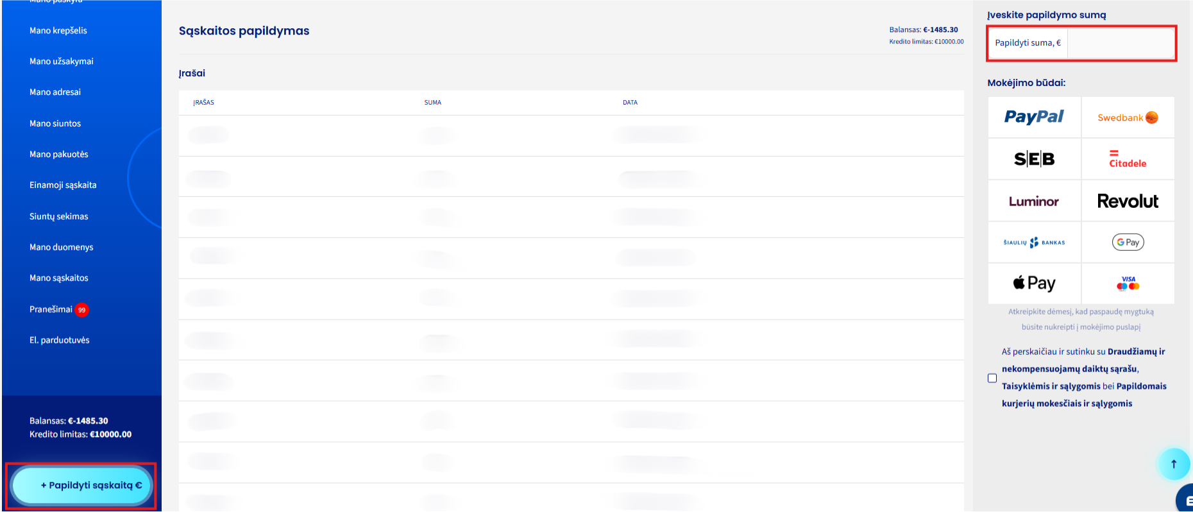Open Einamoji sąskaita page
Viewport: 1193px width, 512px height.
click(63, 185)
